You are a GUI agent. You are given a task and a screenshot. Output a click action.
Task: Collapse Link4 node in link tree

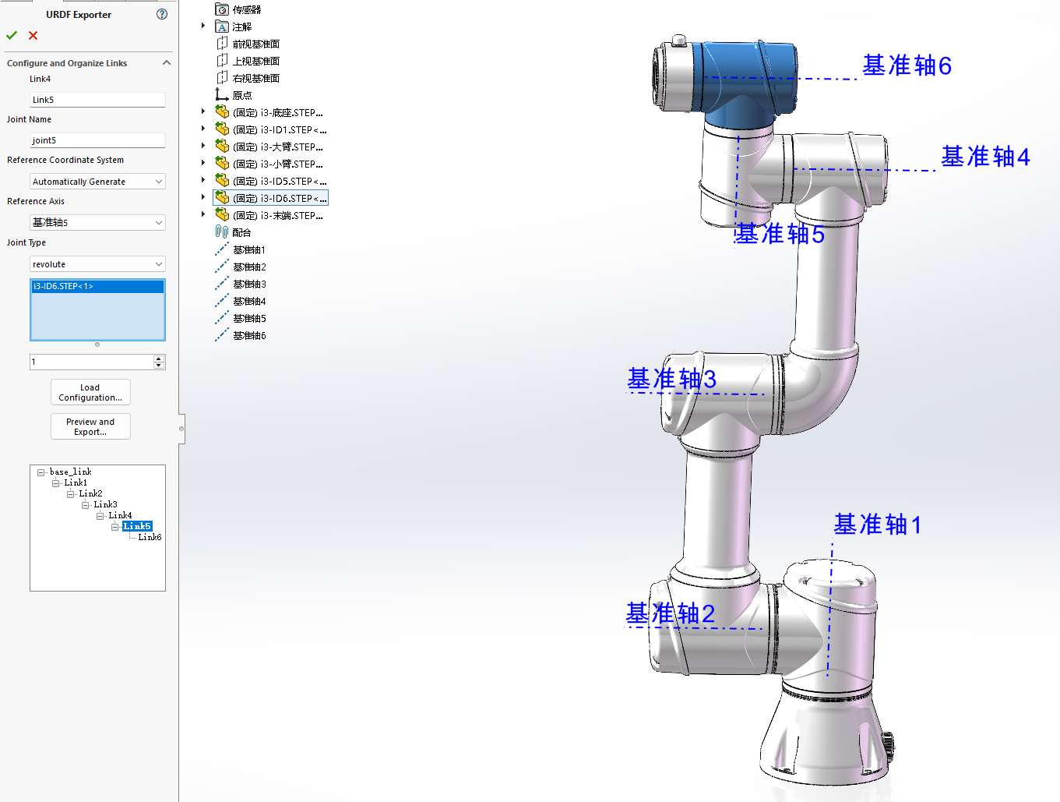tap(100, 516)
